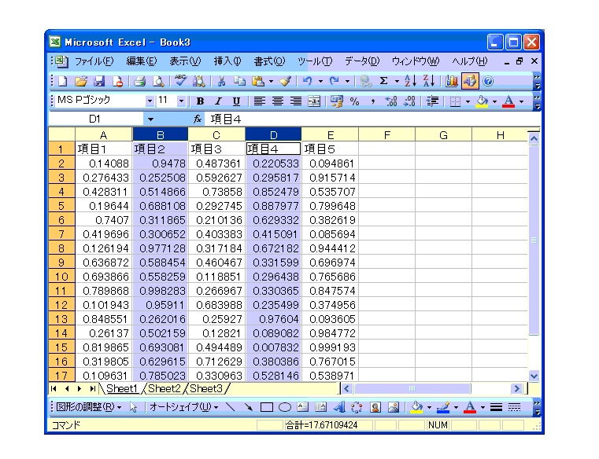Undo the last action with the Undo arrow
This screenshot has width=599, height=459.
[308, 81]
